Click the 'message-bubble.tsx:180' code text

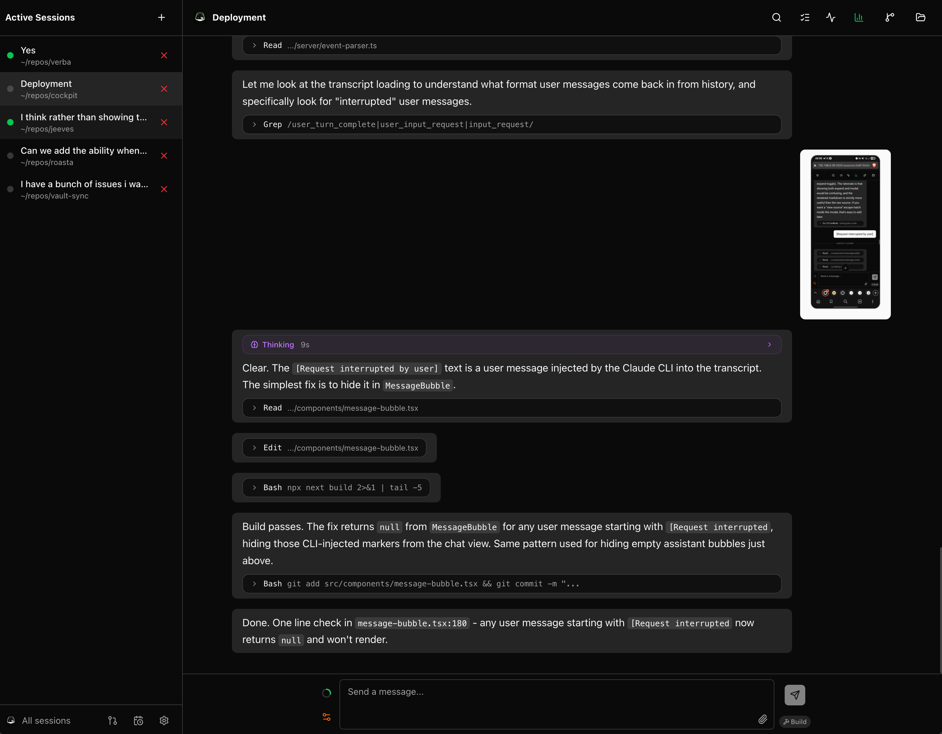[412, 623]
